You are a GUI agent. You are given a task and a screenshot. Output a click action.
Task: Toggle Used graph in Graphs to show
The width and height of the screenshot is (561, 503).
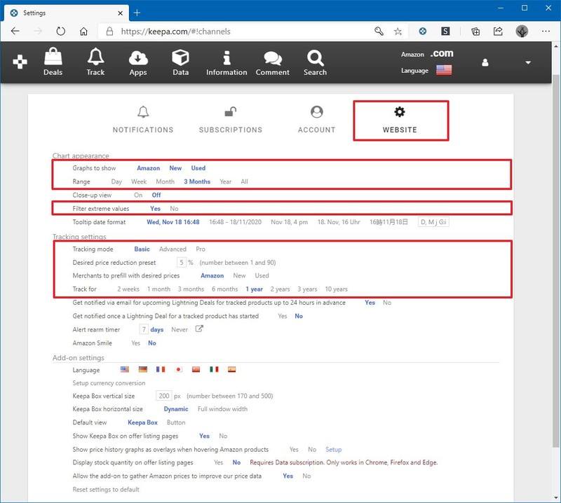tap(198, 168)
